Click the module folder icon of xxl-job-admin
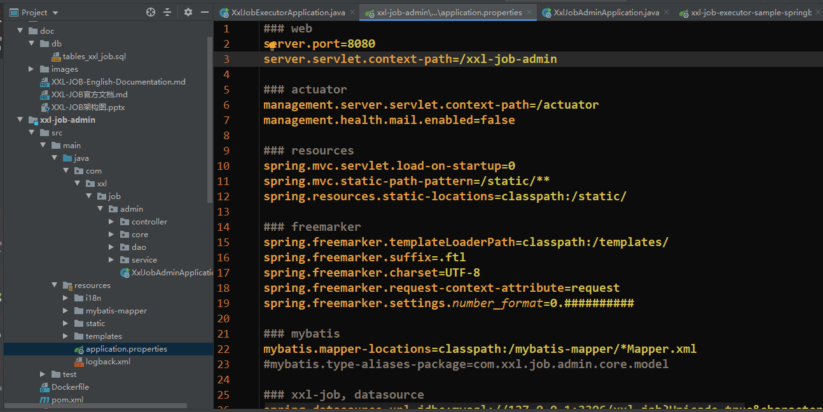The height and width of the screenshot is (412, 823). (x=33, y=120)
